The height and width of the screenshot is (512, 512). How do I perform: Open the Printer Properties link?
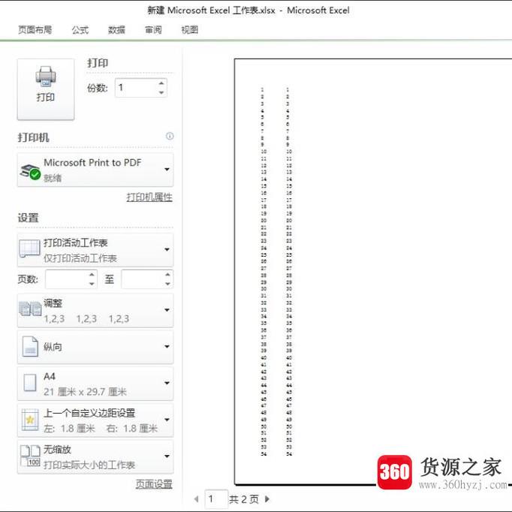click(x=149, y=197)
